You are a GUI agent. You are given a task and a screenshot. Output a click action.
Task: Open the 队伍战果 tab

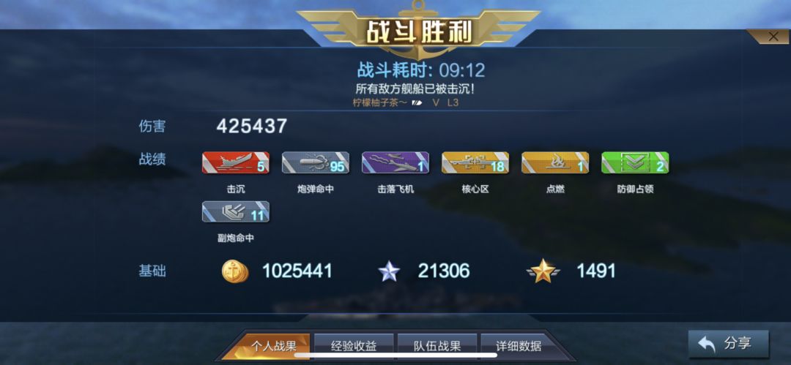(x=437, y=346)
